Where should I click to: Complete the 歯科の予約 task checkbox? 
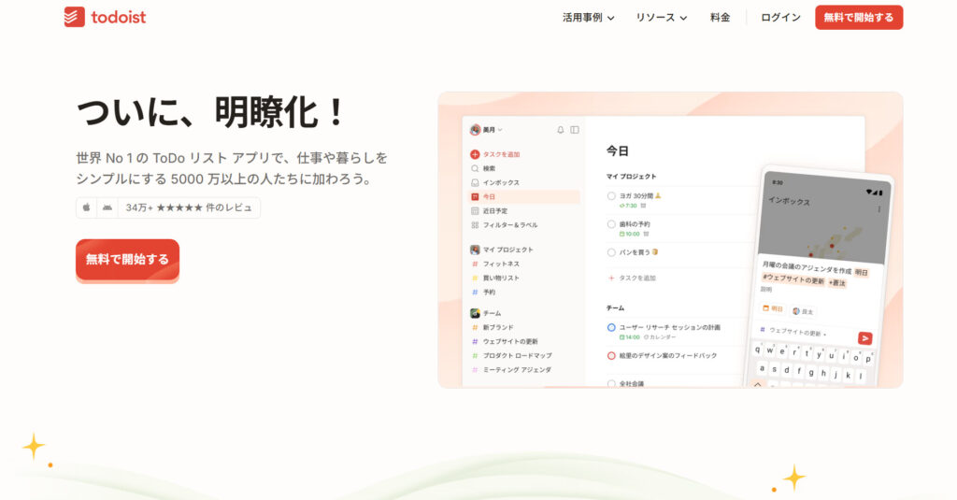coord(611,224)
